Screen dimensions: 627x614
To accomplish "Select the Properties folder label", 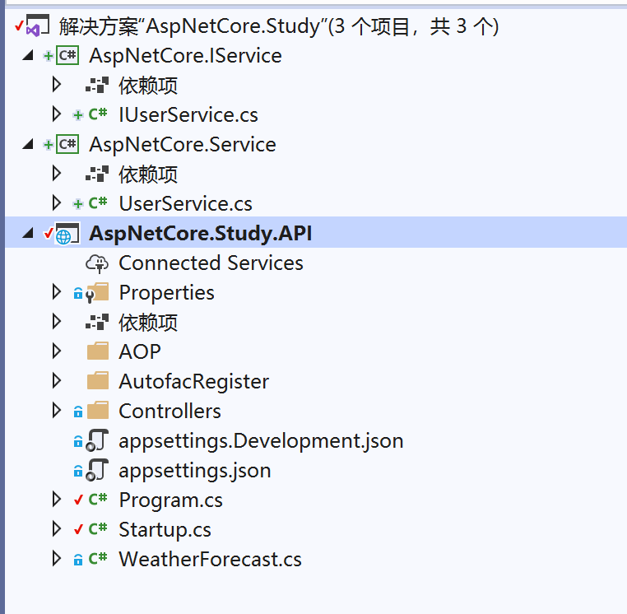I will pos(167,293).
